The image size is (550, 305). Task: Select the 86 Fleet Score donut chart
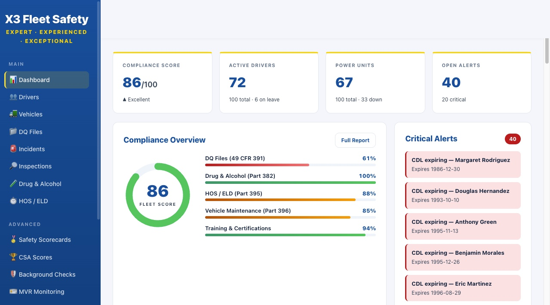[x=157, y=195]
